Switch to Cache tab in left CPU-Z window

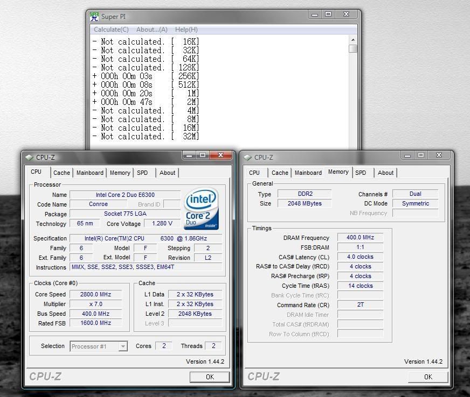pos(61,173)
